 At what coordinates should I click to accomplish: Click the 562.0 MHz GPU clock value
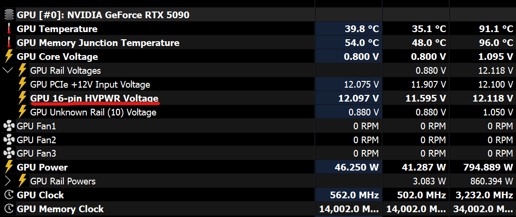pos(354,195)
